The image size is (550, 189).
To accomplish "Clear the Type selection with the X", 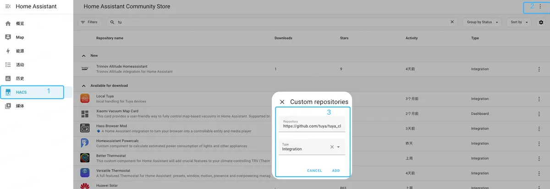I will (x=332, y=147).
